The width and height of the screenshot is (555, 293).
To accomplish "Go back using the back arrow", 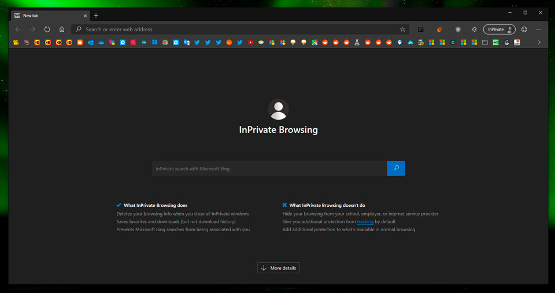I will (18, 29).
